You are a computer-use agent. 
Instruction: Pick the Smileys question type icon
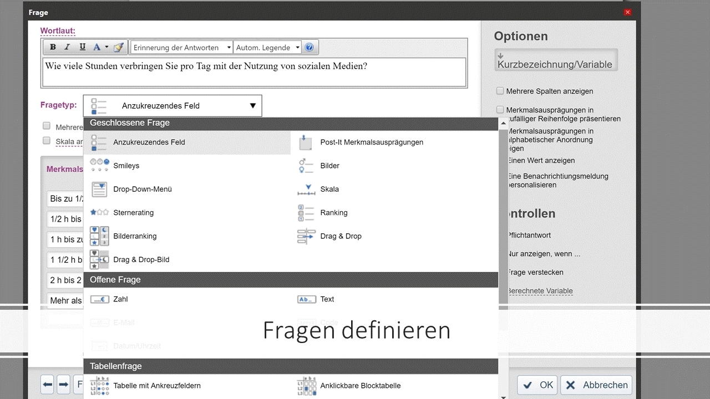(99, 165)
